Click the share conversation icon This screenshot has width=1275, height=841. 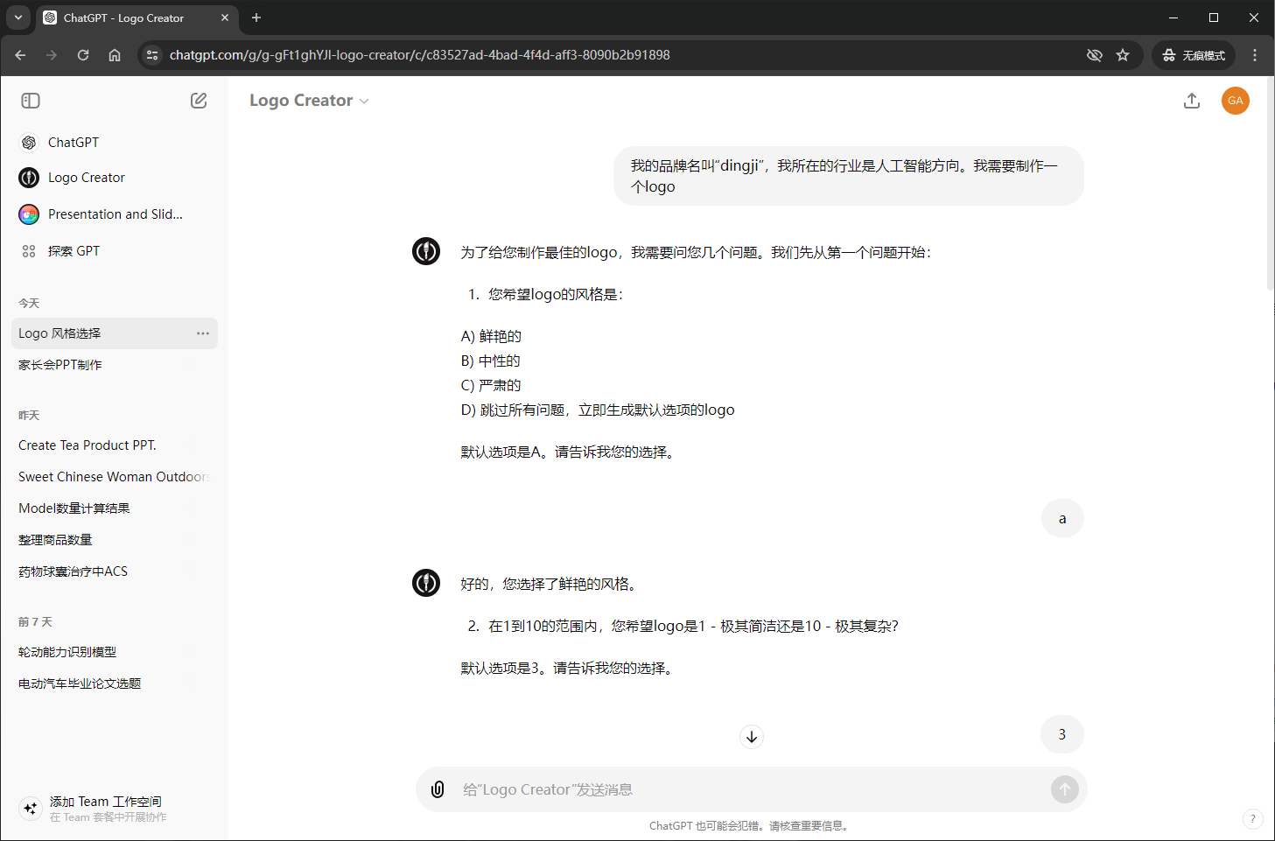click(x=1191, y=101)
